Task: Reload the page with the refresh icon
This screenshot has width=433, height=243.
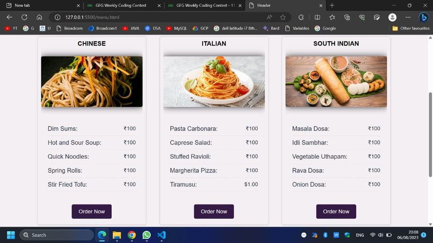Action: tap(24, 17)
